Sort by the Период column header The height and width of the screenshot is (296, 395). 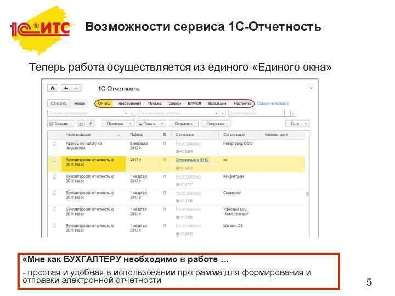[x=142, y=135]
